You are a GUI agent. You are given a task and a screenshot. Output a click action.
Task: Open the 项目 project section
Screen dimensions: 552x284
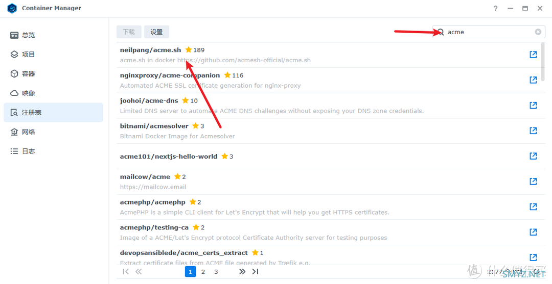[x=53, y=55]
